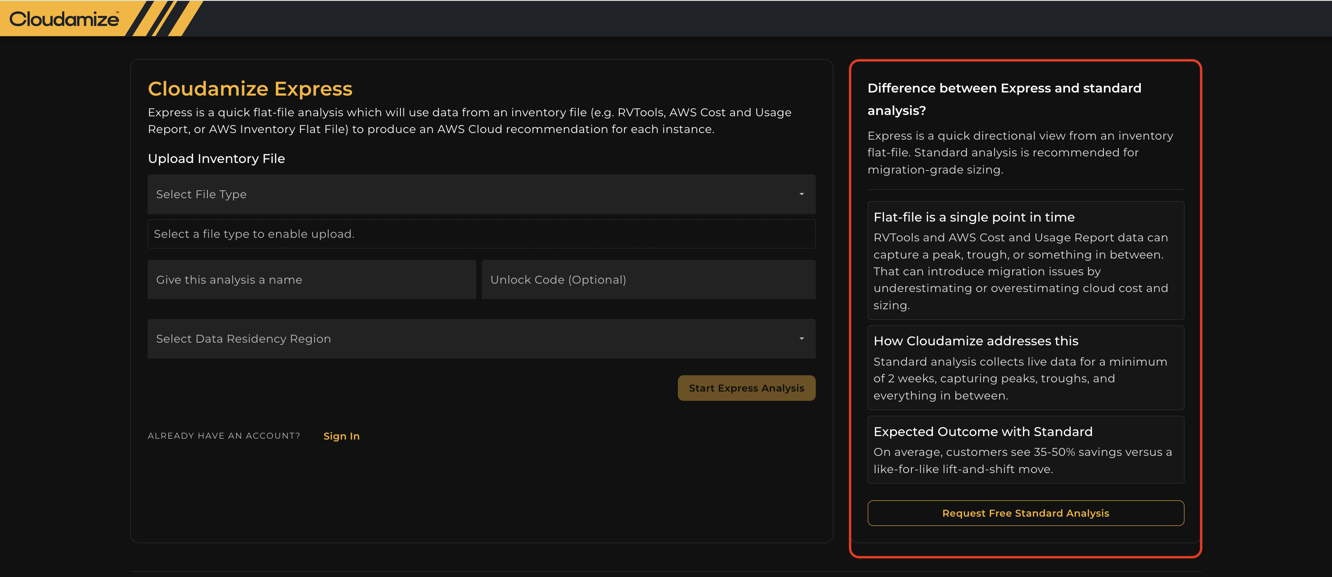Click the Start Express Analysis button
The width and height of the screenshot is (1332, 577).
[746, 388]
